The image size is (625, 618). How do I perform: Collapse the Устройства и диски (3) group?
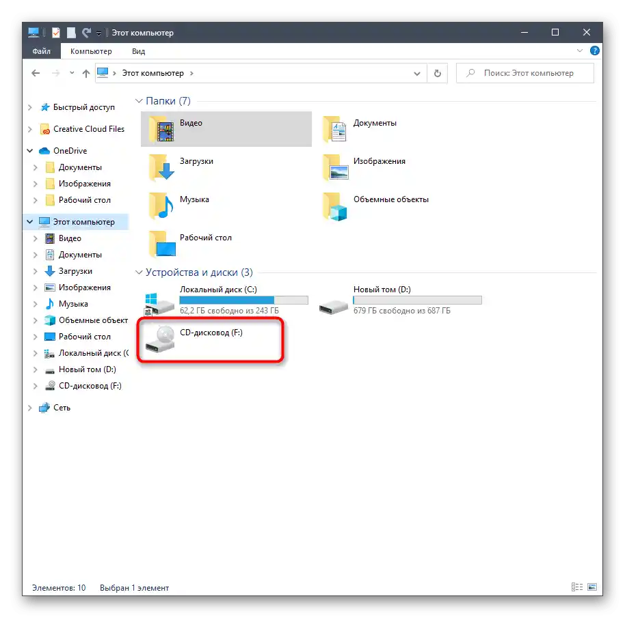tap(139, 272)
